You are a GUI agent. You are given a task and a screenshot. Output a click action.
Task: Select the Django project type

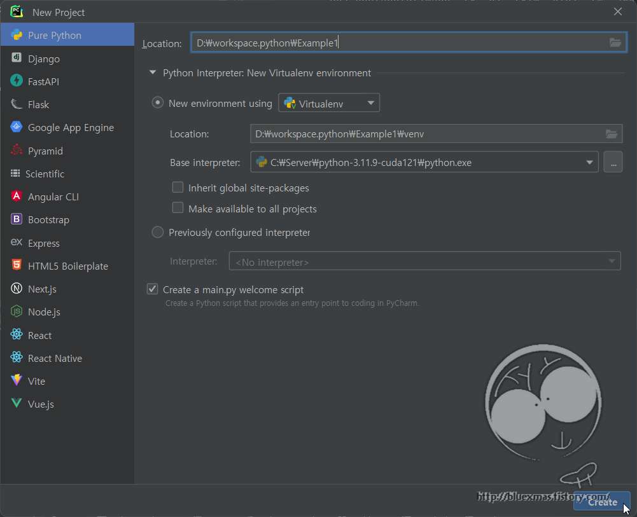point(67,59)
